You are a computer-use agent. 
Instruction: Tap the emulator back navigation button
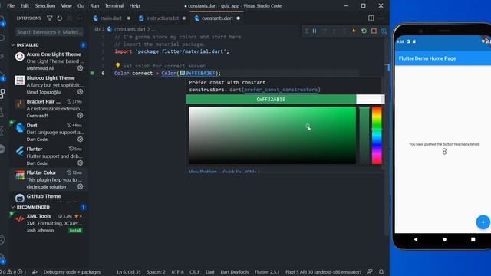[x=416, y=239]
